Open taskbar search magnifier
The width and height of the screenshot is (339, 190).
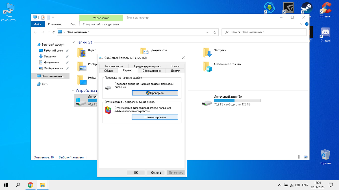[x=18, y=185]
